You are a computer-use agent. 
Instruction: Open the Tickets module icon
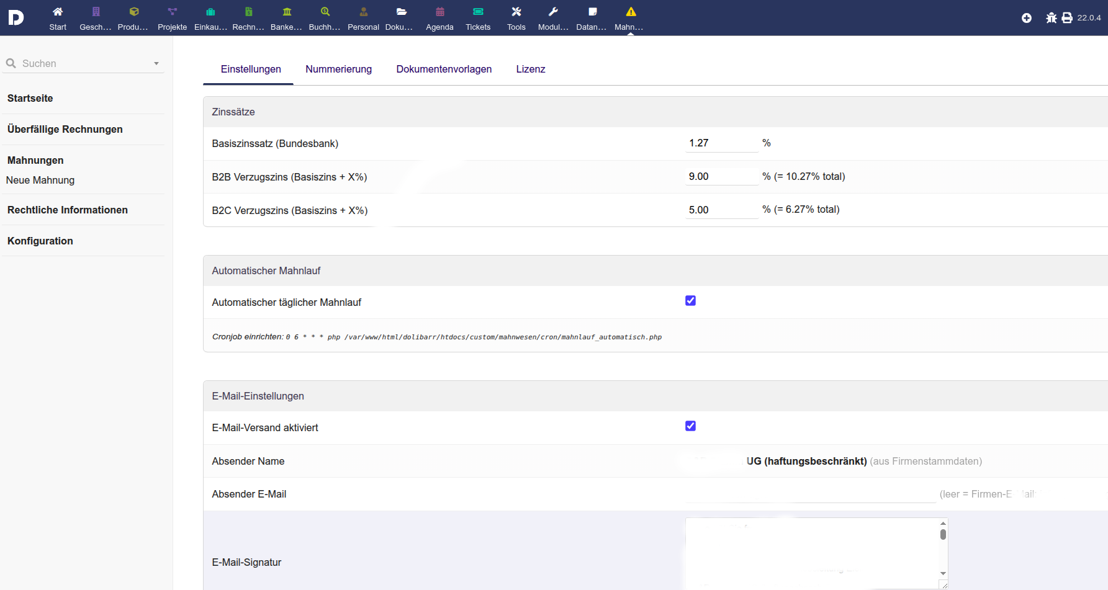478,12
